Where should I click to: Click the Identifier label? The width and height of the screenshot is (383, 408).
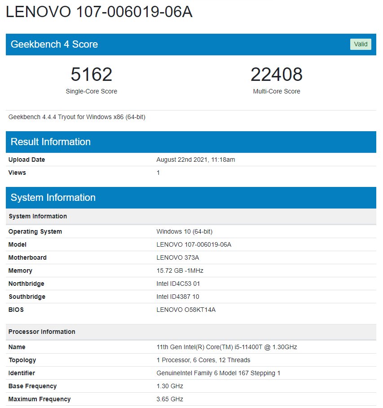coord(22,373)
